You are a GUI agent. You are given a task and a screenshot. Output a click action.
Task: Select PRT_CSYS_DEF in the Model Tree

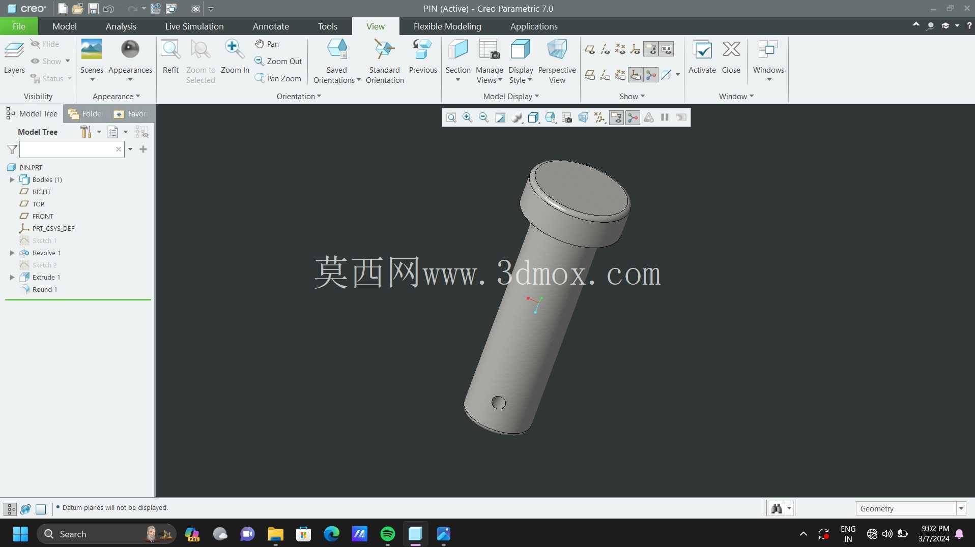click(x=53, y=228)
